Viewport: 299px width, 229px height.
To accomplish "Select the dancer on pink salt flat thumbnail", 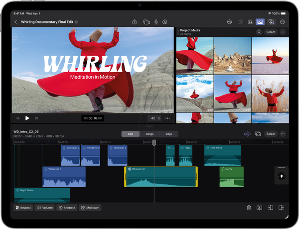I will pyautogui.click(x=270, y=55).
